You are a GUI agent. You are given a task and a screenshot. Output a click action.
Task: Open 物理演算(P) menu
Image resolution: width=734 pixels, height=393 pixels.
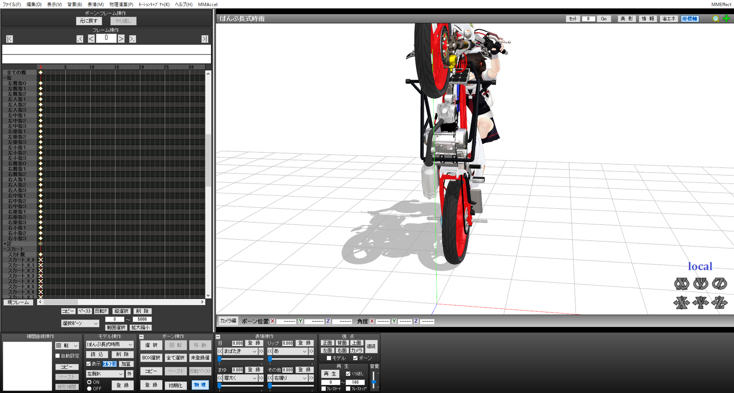tap(121, 4)
